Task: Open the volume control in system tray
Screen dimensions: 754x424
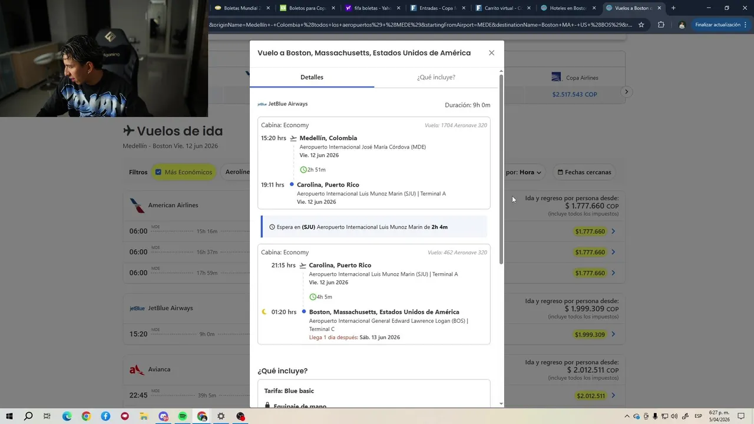Action: (x=674, y=416)
